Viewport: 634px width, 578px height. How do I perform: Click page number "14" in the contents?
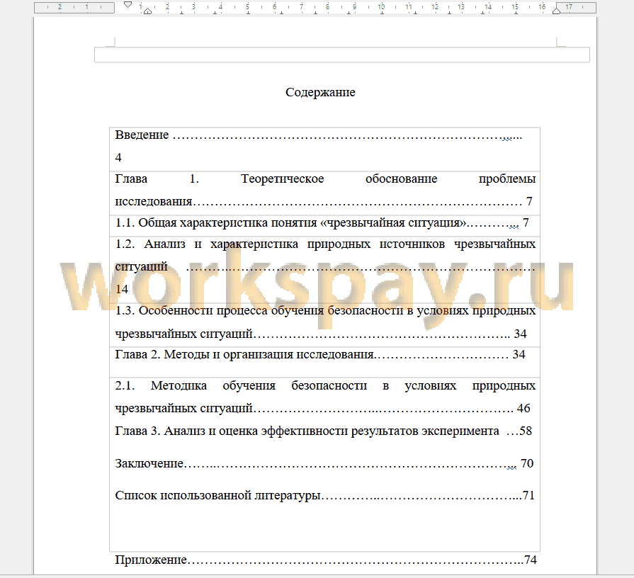121,289
